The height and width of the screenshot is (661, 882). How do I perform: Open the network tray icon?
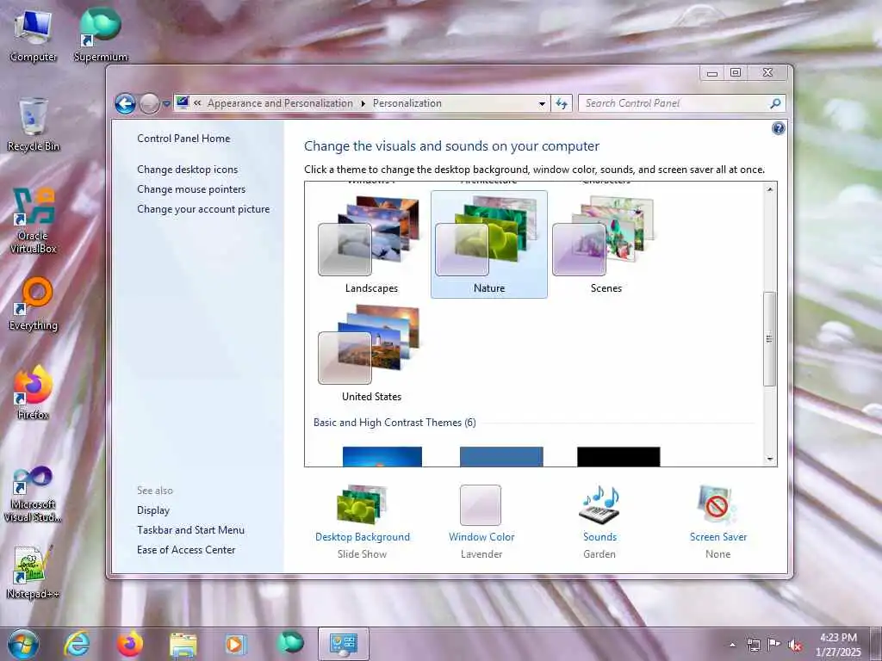click(753, 645)
